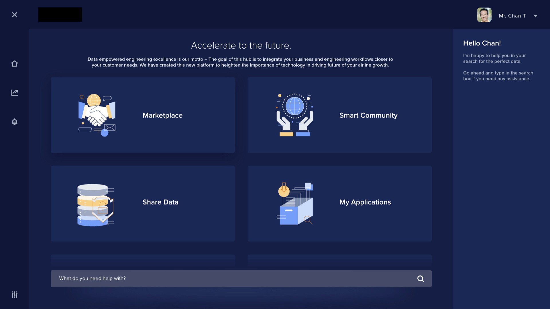Select the analytics chart icon
The image size is (550, 309).
pyautogui.click(x=15, y=92)
